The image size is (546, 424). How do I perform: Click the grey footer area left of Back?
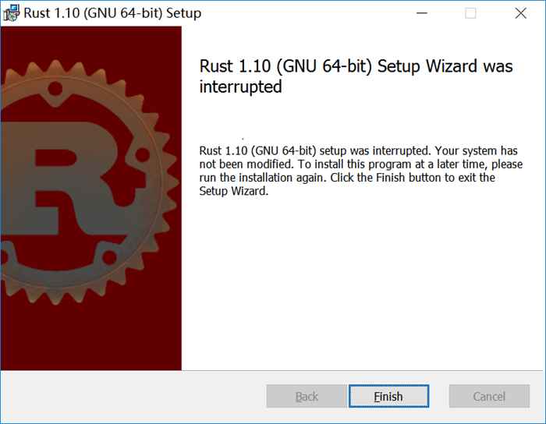[x=133, y=397]
